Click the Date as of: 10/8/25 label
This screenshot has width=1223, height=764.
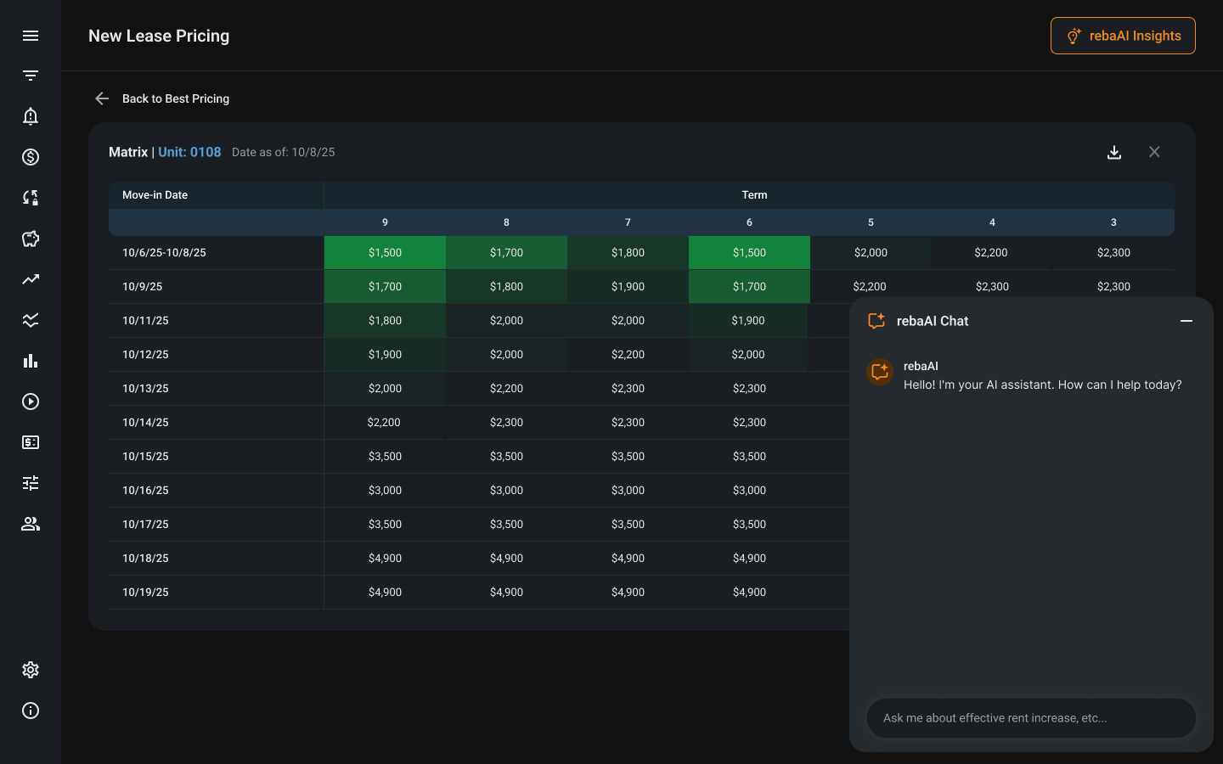pos(284,153)
